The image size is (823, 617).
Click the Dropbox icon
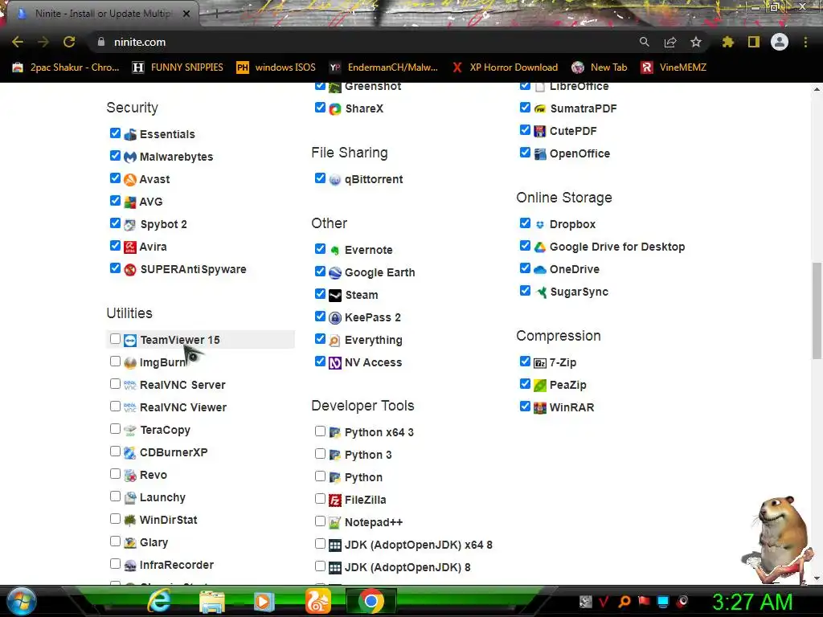(x=539, y=225)
